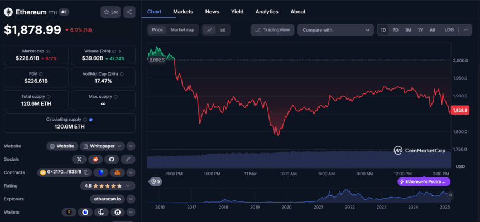Open the Chart tab
Image resolution: width=480 pixels, height=222 pixels.
coord(154,12)
